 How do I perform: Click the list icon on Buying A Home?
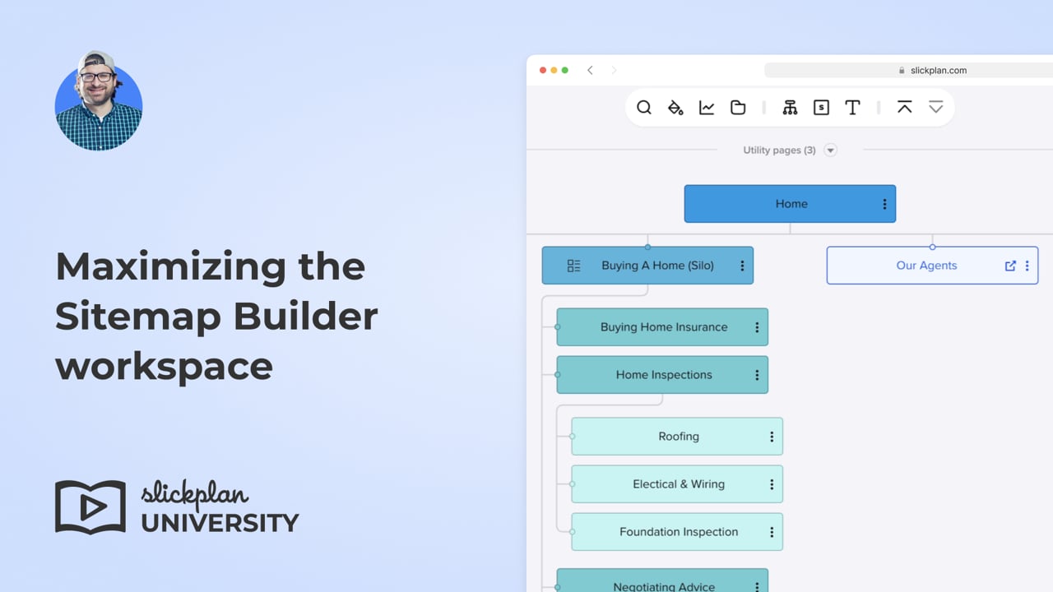tap(574, 266)
